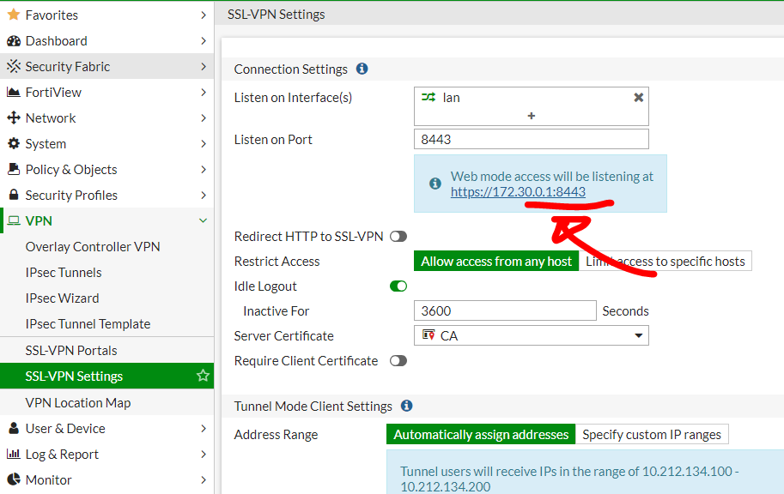The image size is (784, 494).
Task: Click the Security Profiles lock icon
Action: 14,195
